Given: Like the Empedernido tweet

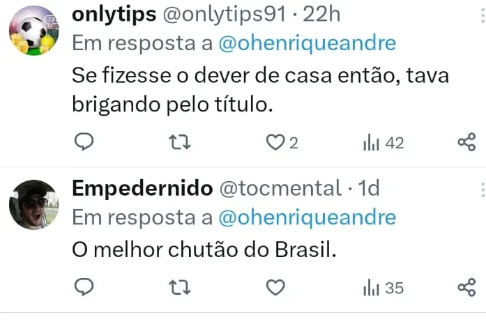Looking at the screenshot, I should click(x=277, y=287).
